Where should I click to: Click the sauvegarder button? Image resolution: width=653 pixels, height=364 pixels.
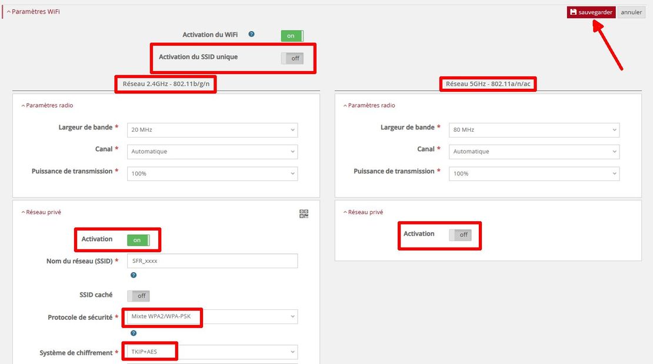tap(591, 12)
